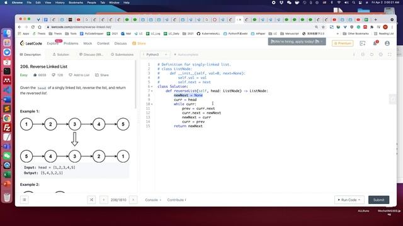Click the Contribute link
Screen dimensions: 403x226
(176, 200)
